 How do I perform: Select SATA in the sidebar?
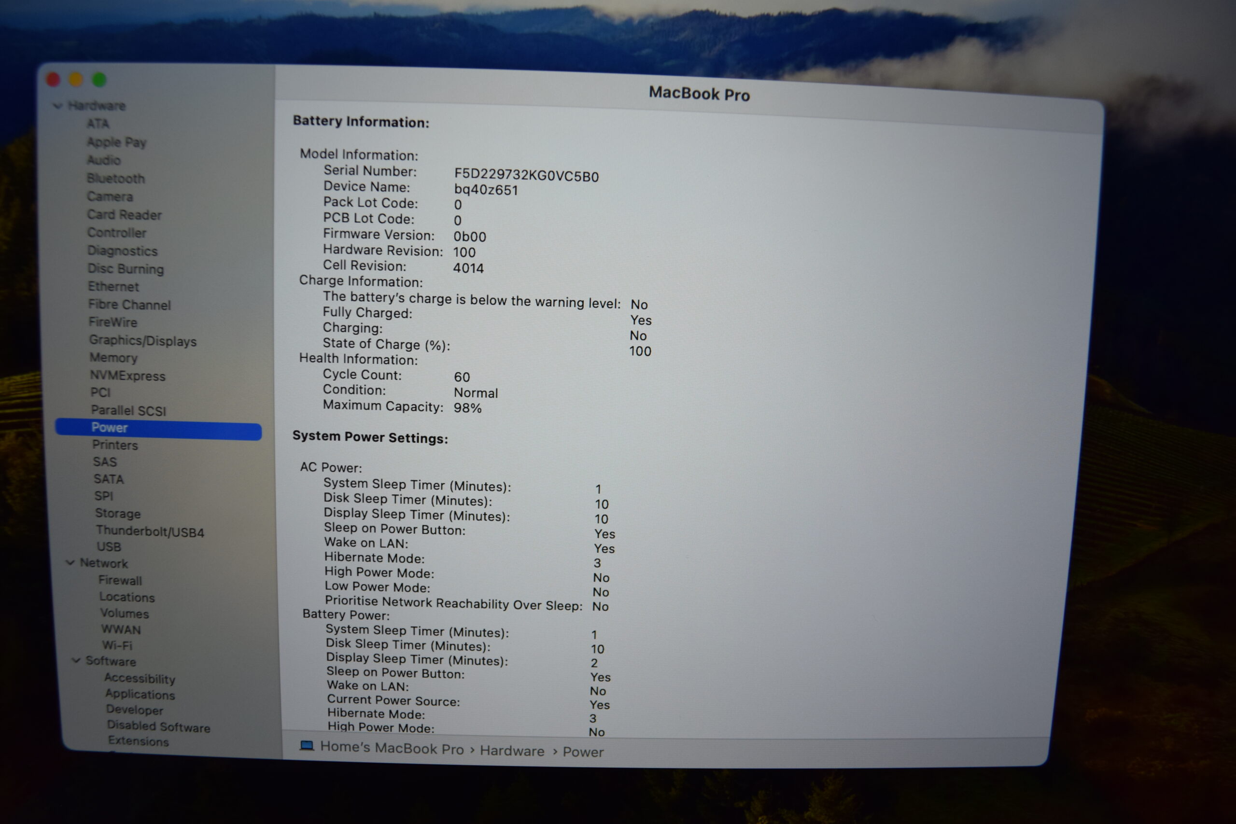(109, 479)
